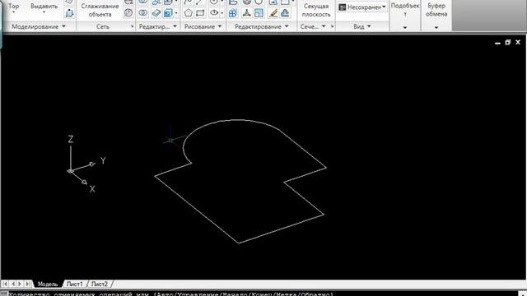
Task: Jump to first layout tab arrow
Action: pos(5,284)
